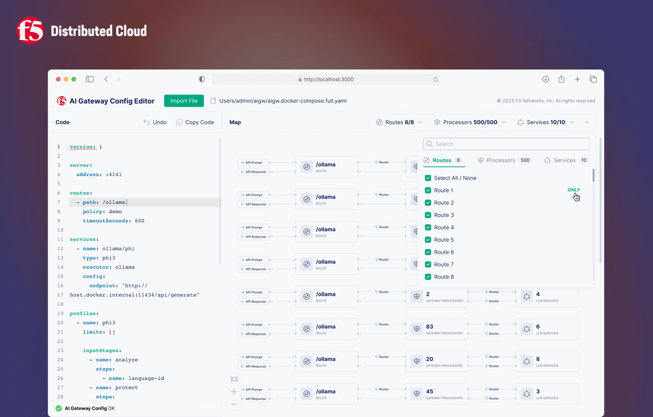Uncheck the Route 7 checkbox
Viewport: 653px width, 417px height.
pyautogui.click(x=428, y=265)
